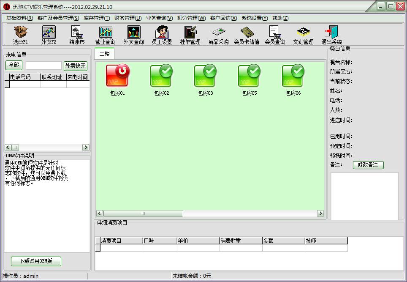Open 财务管理(U) menu
The height and width of the screenshot is (282, 407).
click(128, 18)
